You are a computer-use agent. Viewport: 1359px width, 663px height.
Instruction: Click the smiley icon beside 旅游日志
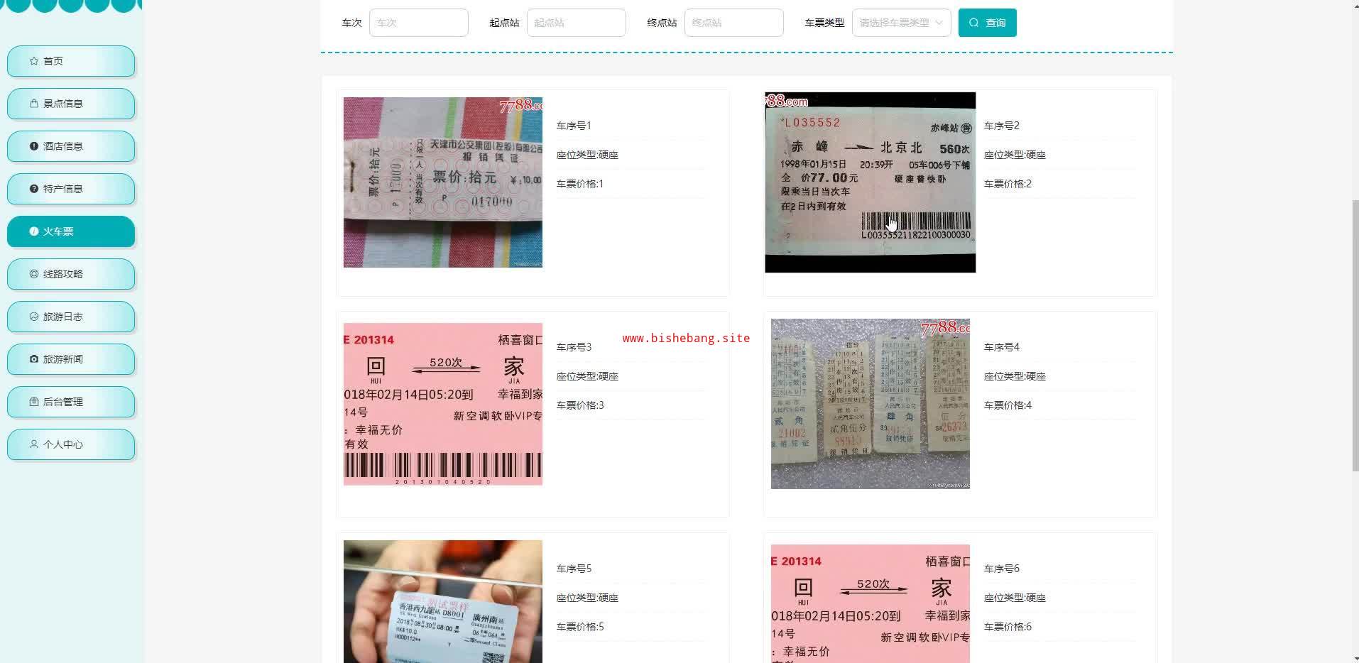coord(34,317)
